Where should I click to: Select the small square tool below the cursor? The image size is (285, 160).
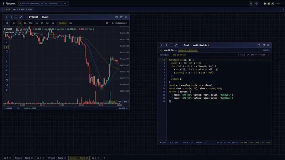(7, 51)
